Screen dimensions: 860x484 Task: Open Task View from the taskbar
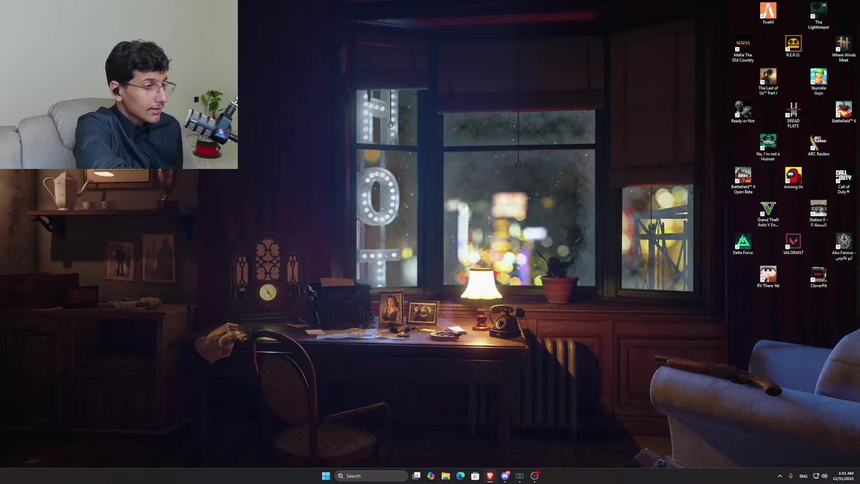(417, 476)
